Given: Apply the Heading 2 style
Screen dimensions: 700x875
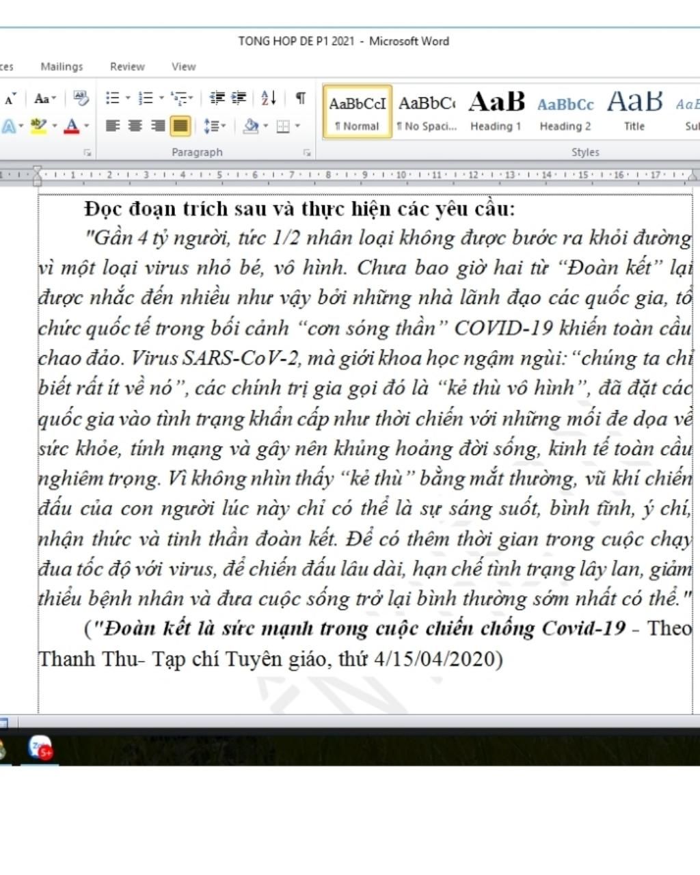Looking at the screenshot, I should tap(565, 111).
